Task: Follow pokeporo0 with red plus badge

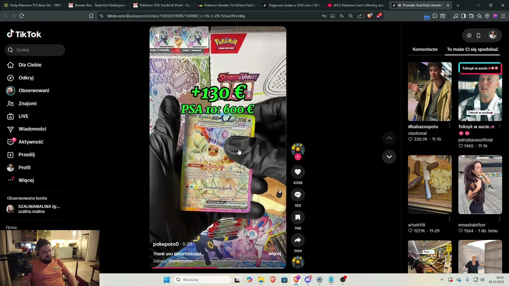Action: pos(297,157)
